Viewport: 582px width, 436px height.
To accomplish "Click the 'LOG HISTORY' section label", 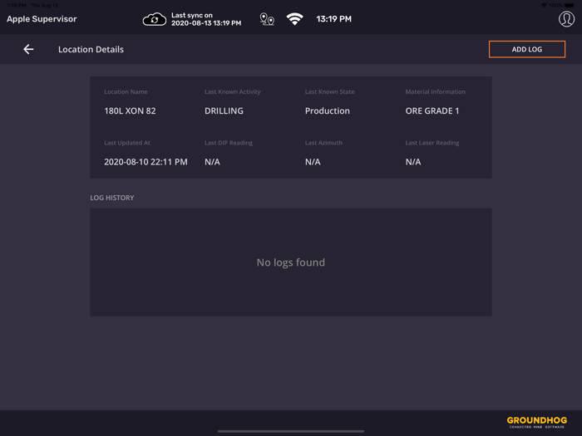I will [112, 198].
